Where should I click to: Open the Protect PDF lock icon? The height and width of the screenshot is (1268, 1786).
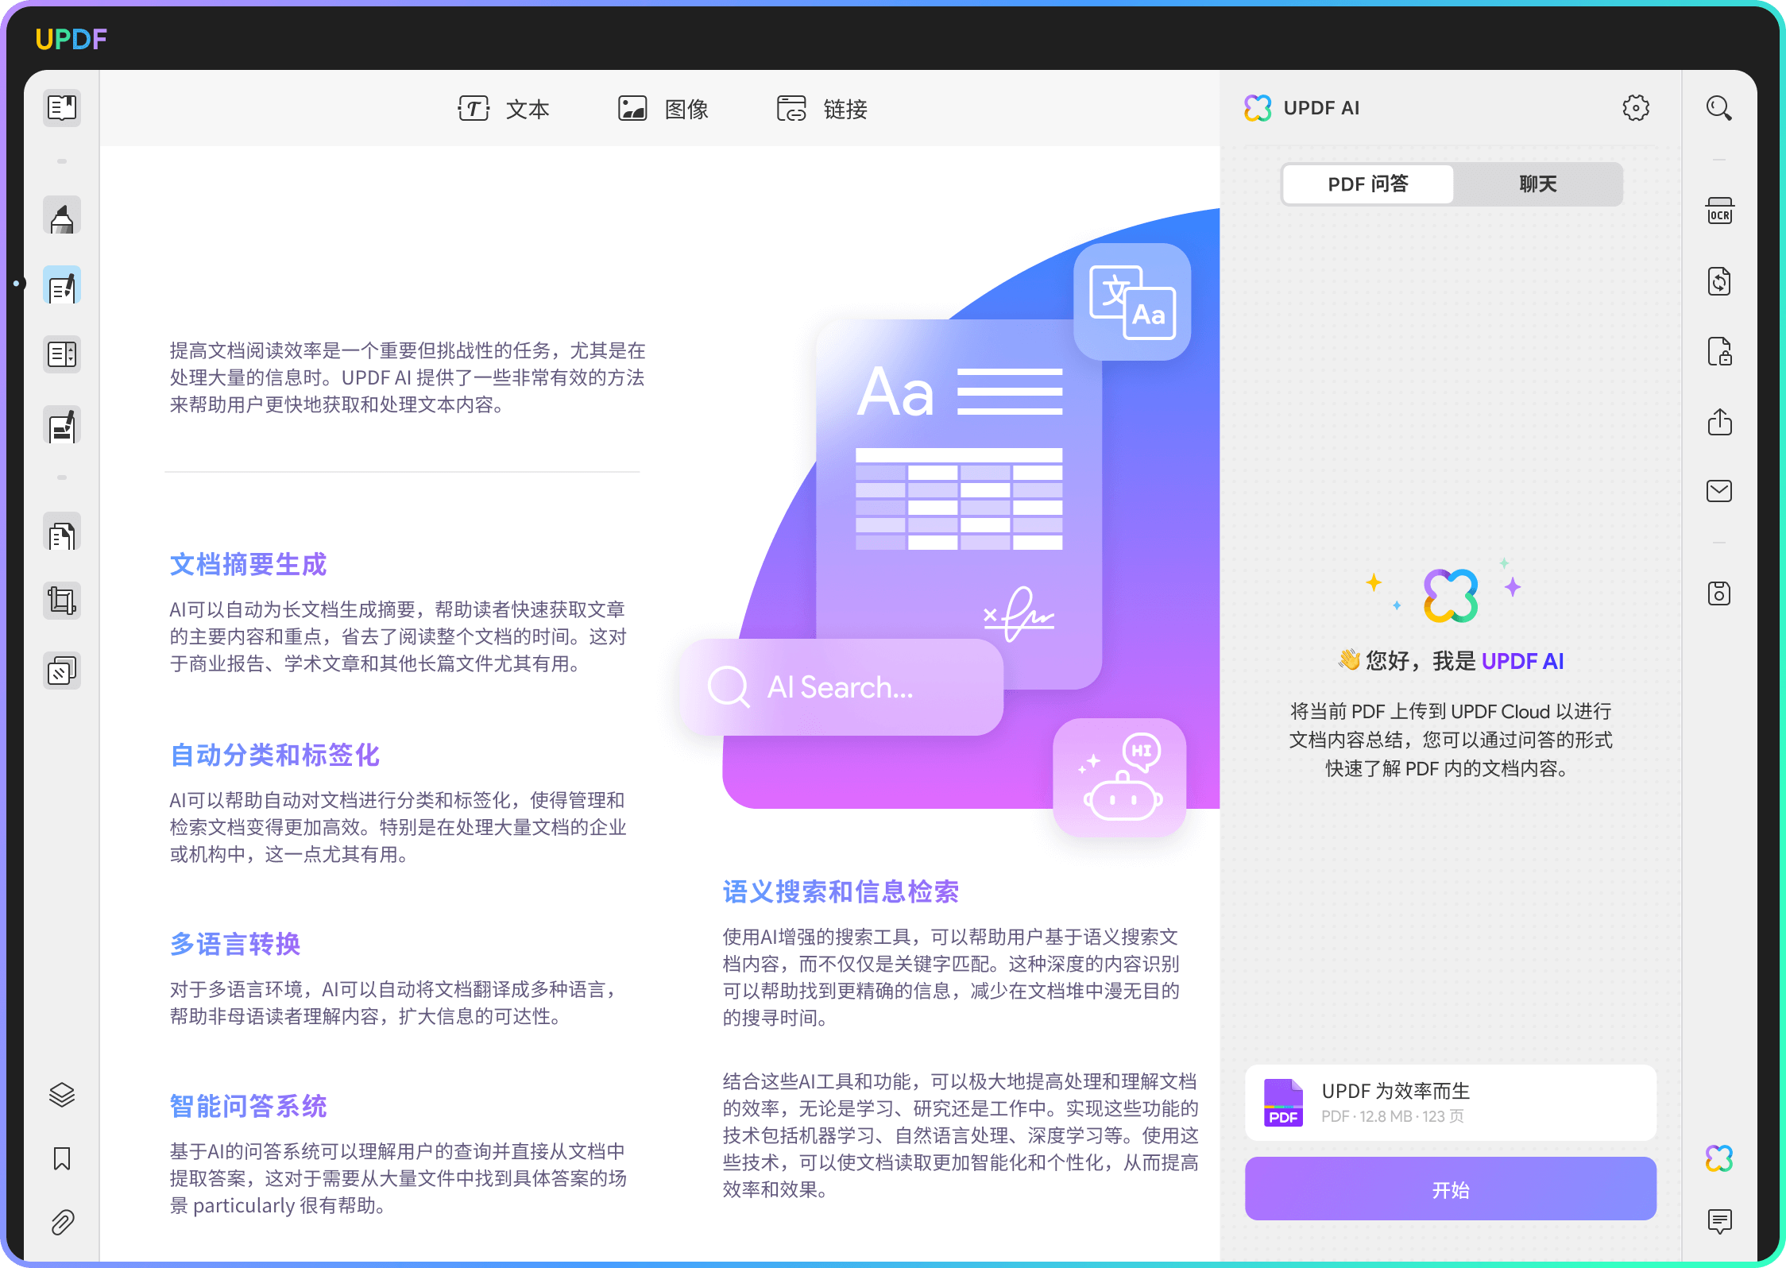[1719, 351]
